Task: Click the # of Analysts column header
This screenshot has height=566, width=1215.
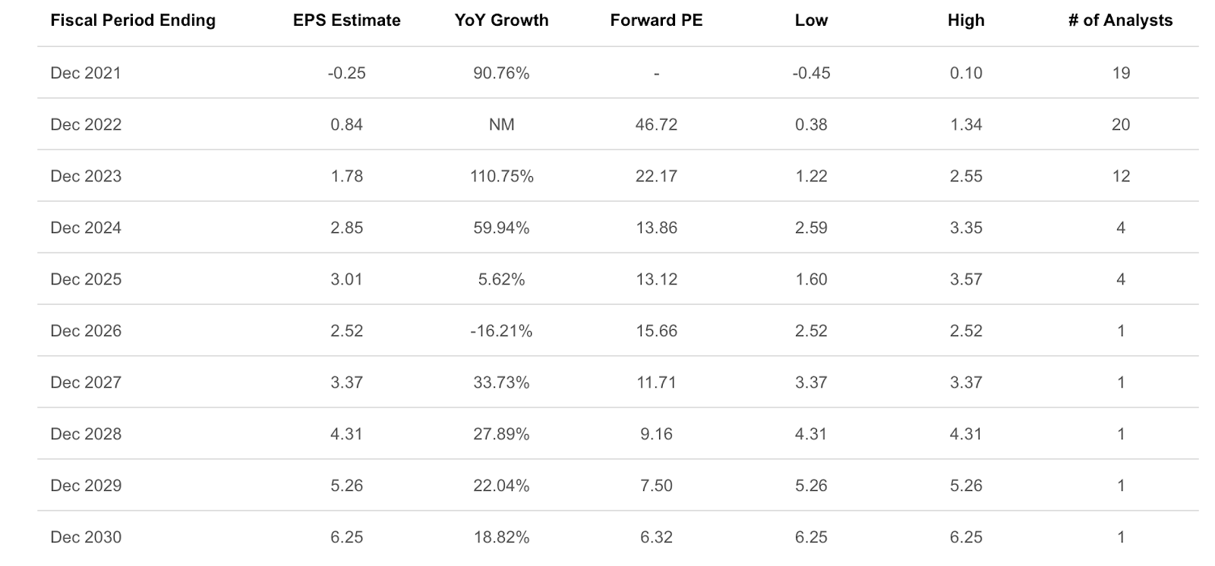Action: click(1120, 20)
